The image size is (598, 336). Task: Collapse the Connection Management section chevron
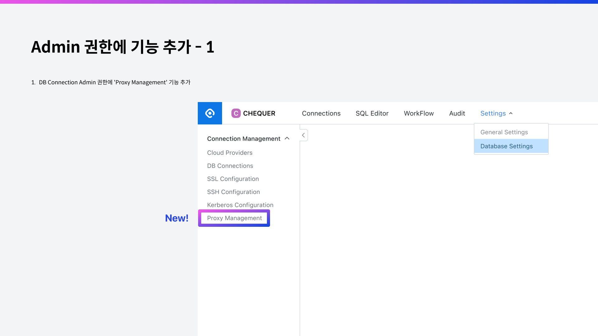point(287,138)
